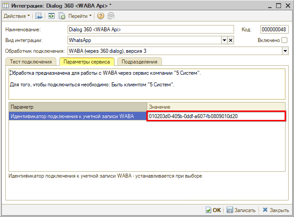
Task: Switch to the Тест подключения tab
Action: pyautogui.click(x=31, y=62)
